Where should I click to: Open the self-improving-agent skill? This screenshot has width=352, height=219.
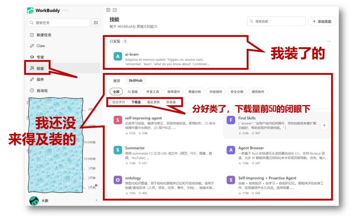[165, 125]
